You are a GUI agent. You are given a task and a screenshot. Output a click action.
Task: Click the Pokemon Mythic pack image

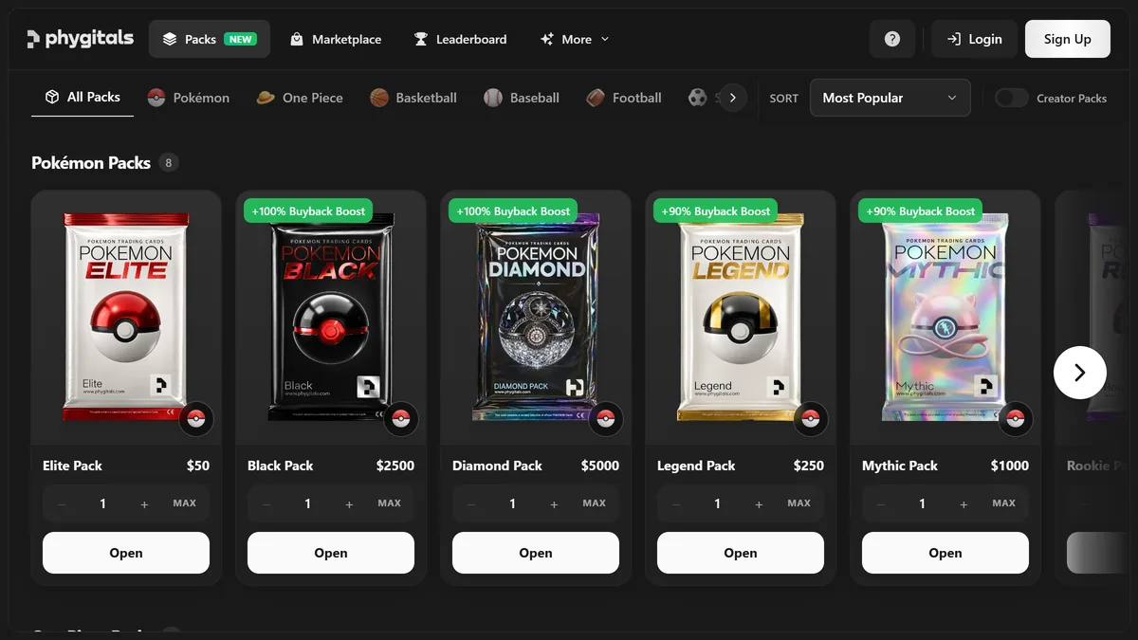click(945, 318)
